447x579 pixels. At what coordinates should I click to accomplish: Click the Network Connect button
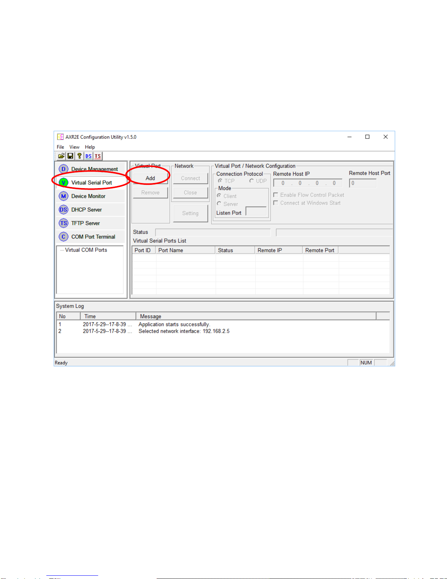click(190, 178)
